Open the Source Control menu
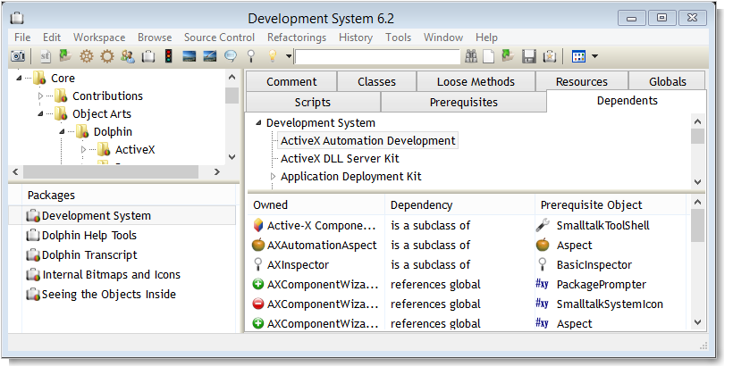This screenshot has width=733, height=375. point(219,37)
